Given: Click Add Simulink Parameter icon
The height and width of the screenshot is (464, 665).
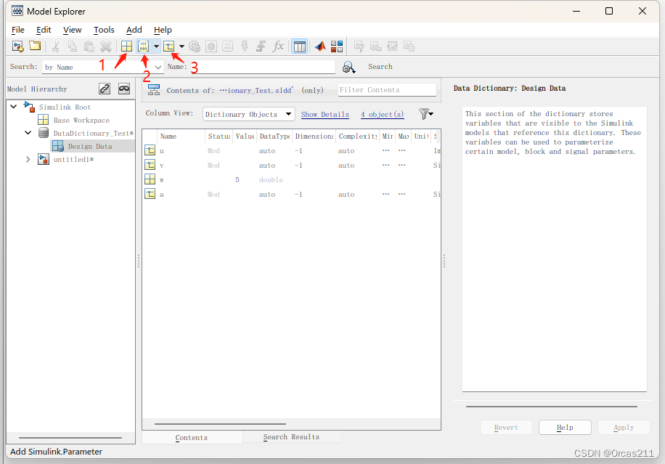Looking at the screenshot, I should point(143,46).
